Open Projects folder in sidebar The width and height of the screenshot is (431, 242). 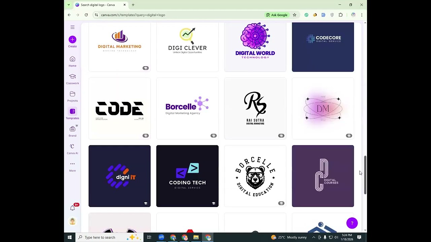point(72,97)
